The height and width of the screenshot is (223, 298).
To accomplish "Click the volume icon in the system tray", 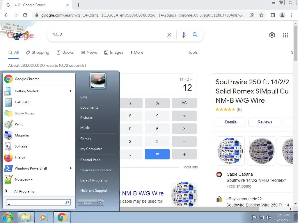I will 269,217.
